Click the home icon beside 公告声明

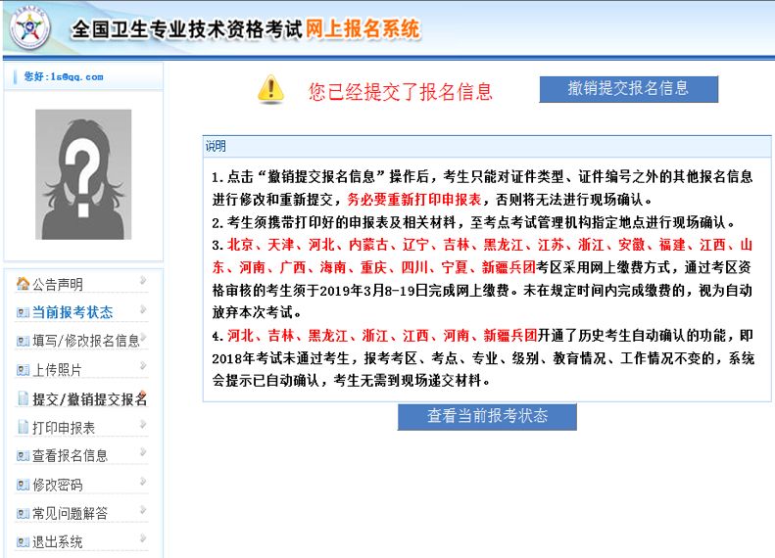click(x=23, y=284)
